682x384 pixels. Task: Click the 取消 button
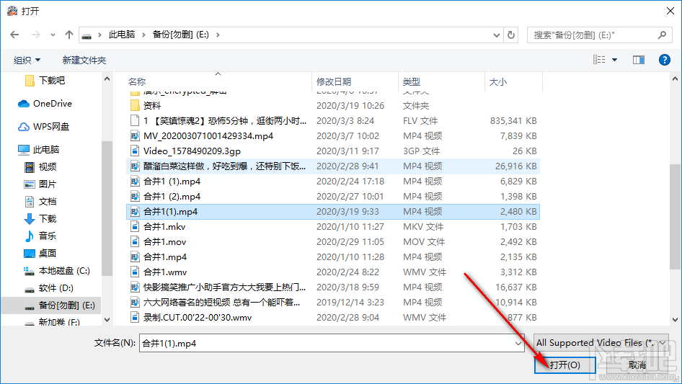click(637, 365)
